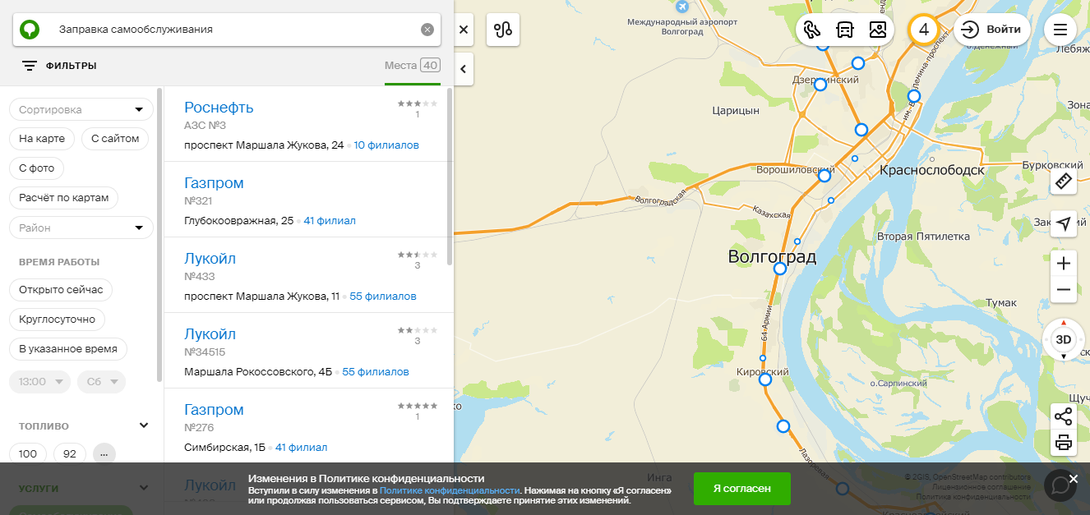Select the Места 40 tab
Viewport: 1090px width, 515px height.
[412, 66]
